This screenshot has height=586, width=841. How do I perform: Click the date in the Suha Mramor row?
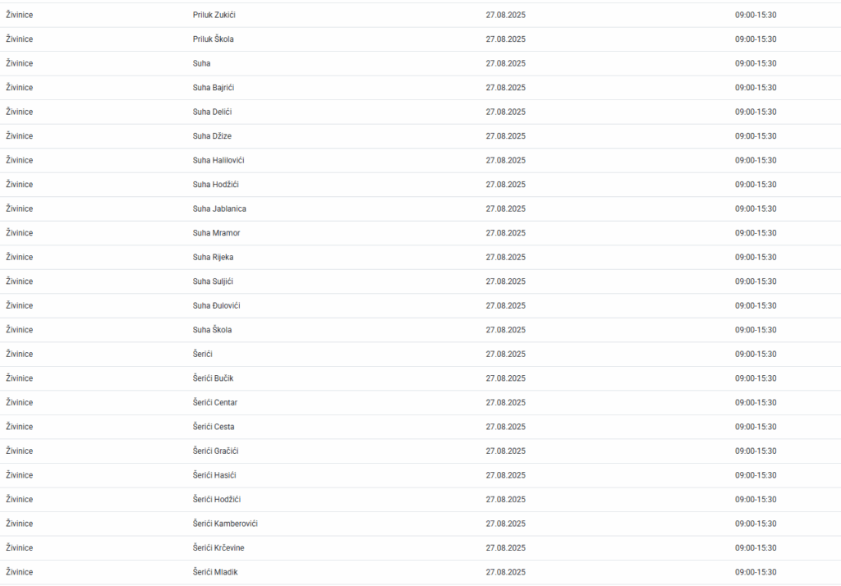(505, 233)
